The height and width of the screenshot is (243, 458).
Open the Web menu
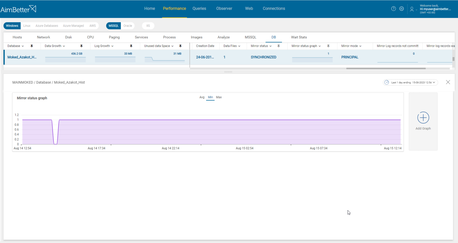point(249,9)
